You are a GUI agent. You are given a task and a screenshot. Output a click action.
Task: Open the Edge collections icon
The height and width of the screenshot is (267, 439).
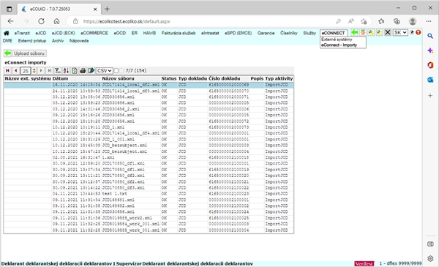coord(397,21)
